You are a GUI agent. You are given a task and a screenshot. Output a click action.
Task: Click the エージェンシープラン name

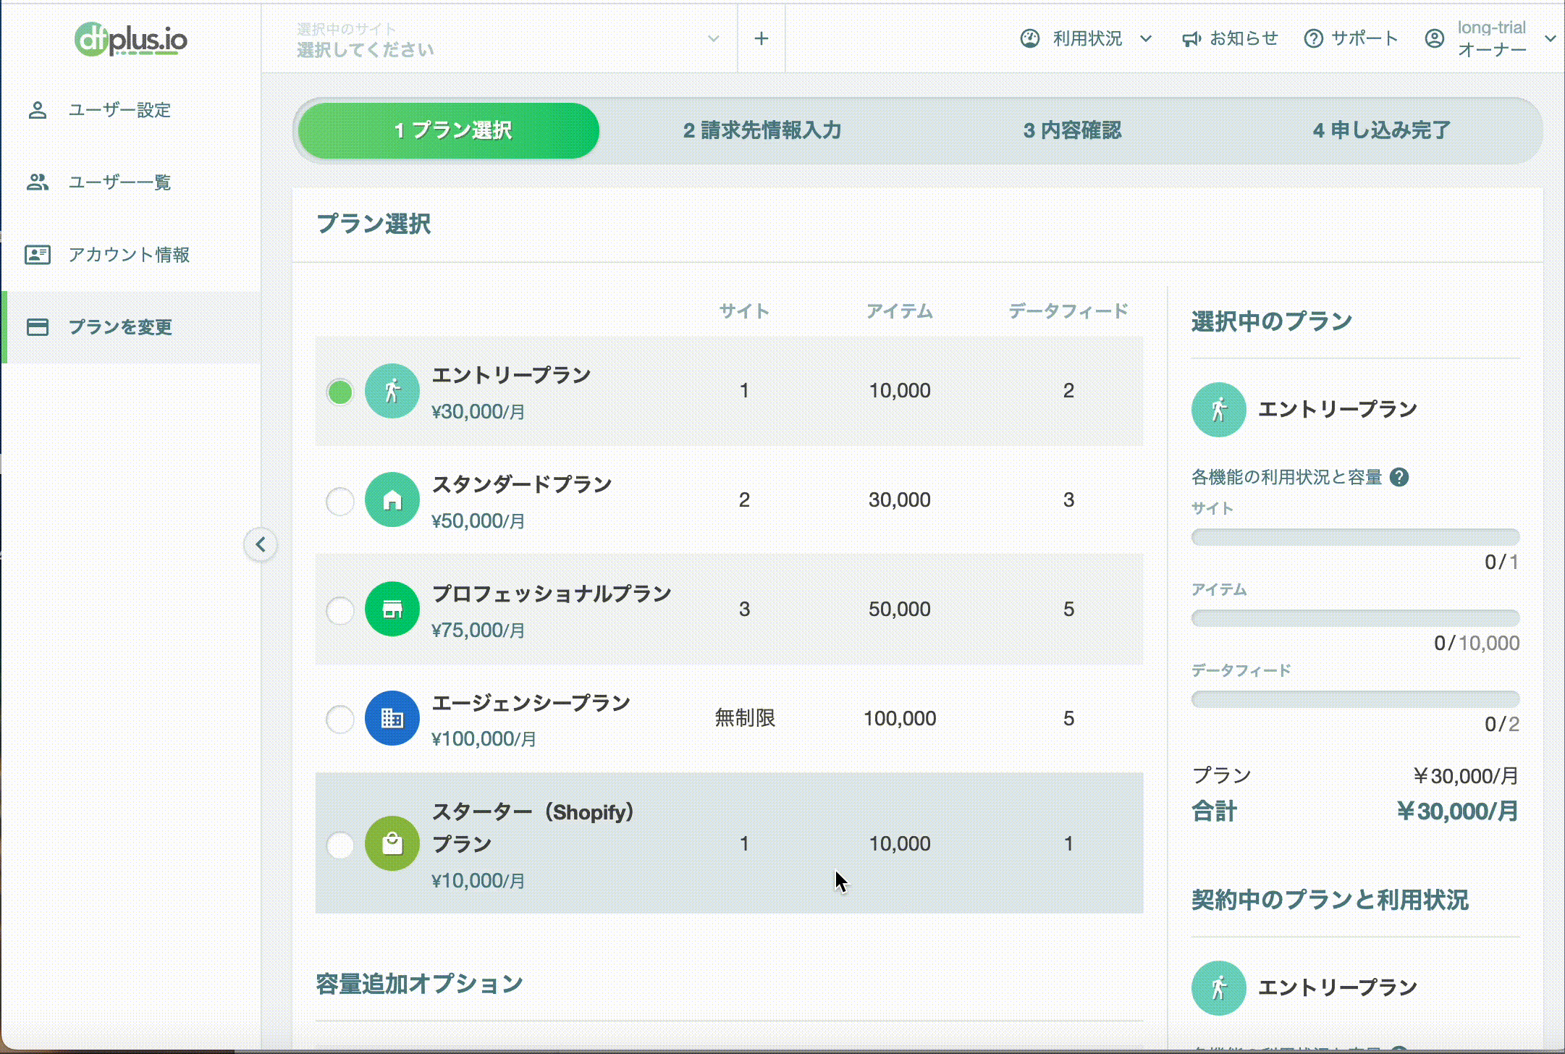531,703
